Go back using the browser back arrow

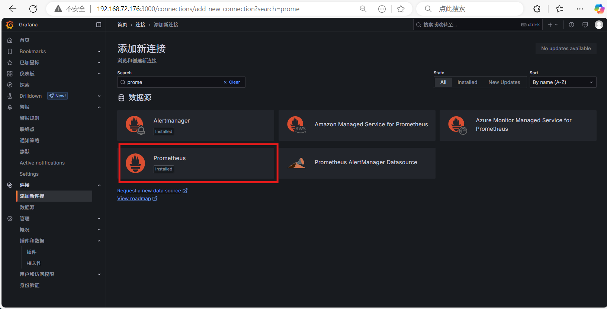(x=13, y=9)
